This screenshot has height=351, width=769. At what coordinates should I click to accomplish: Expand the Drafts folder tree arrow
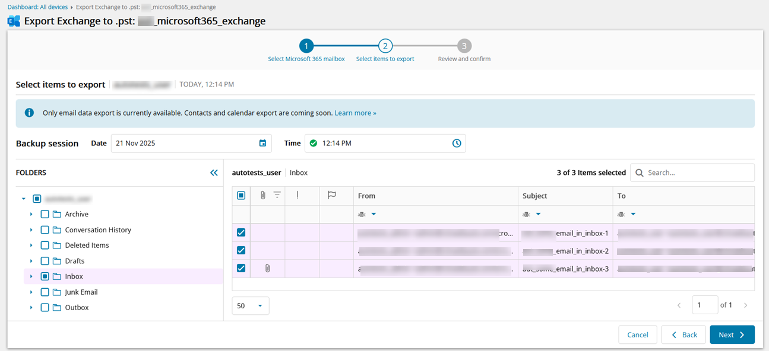[31, 261]
